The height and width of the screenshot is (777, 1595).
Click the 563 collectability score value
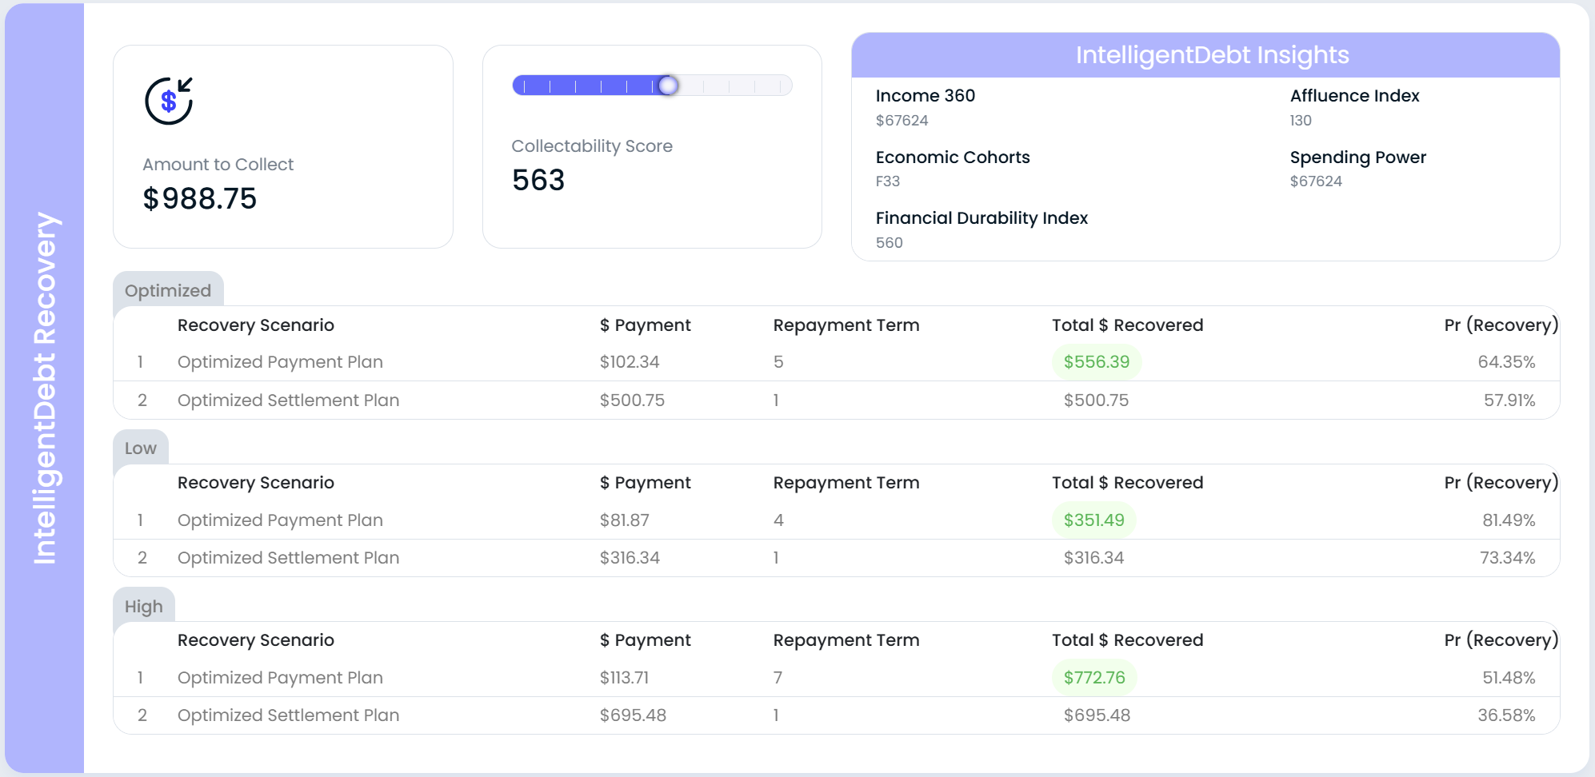coord(538,181)
